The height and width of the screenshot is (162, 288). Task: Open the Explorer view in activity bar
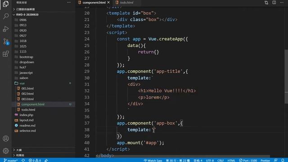point(6,4)
